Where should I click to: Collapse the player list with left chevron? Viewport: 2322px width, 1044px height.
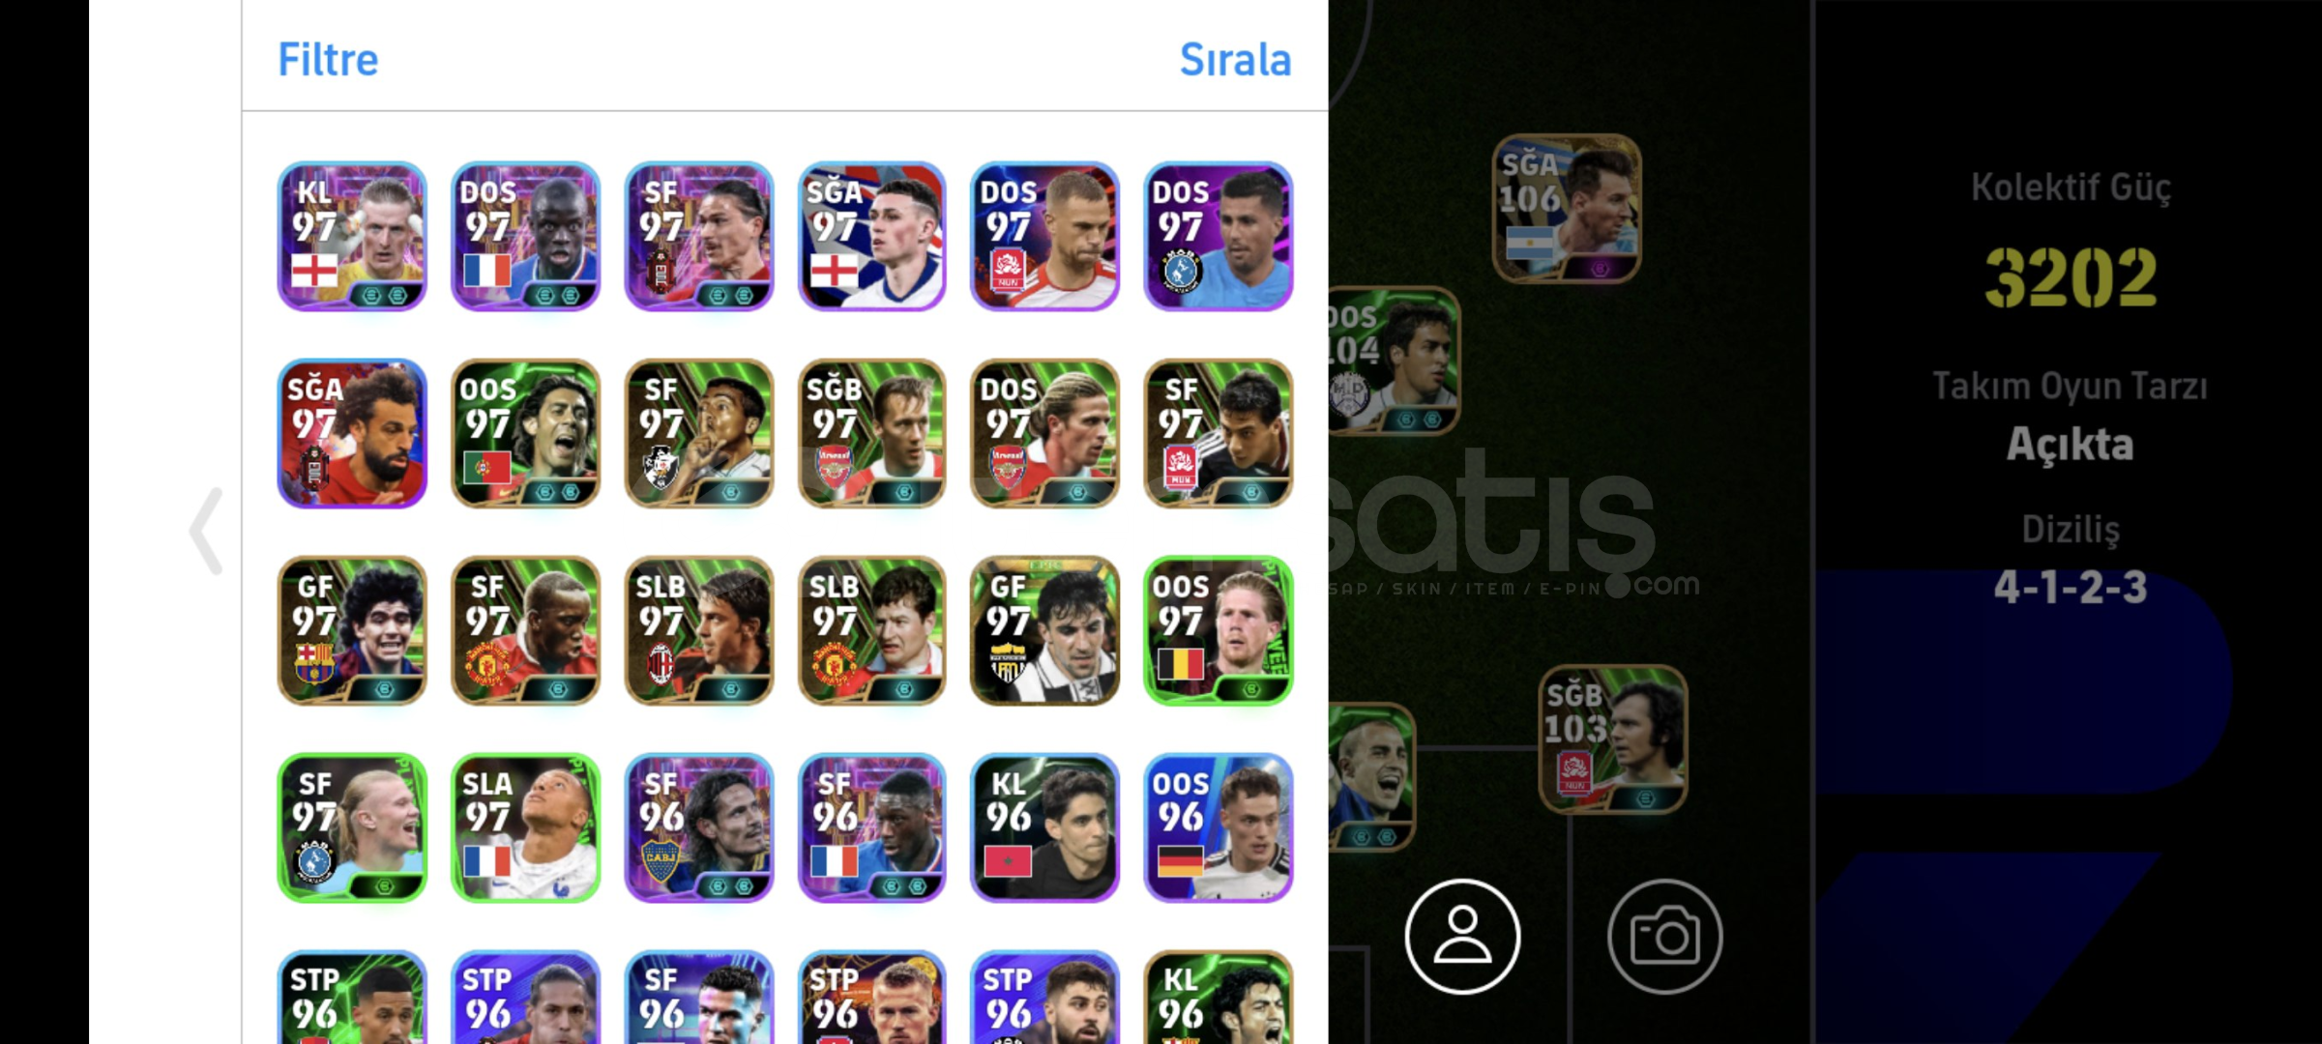point(206,531)
